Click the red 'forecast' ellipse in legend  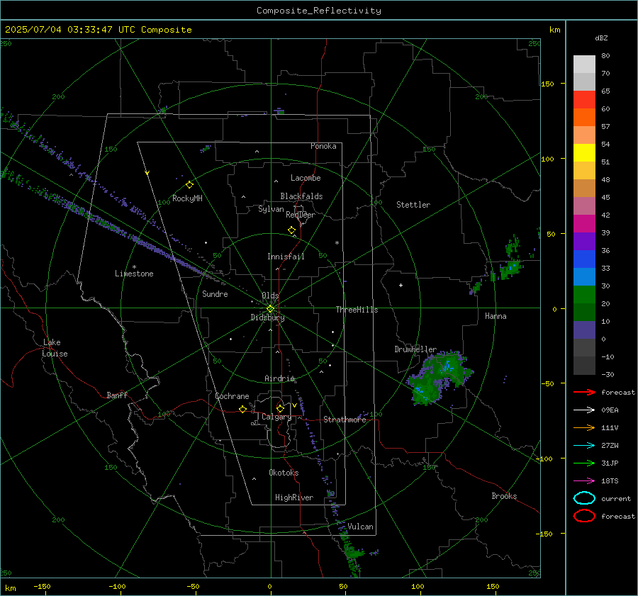coord(584,516)
